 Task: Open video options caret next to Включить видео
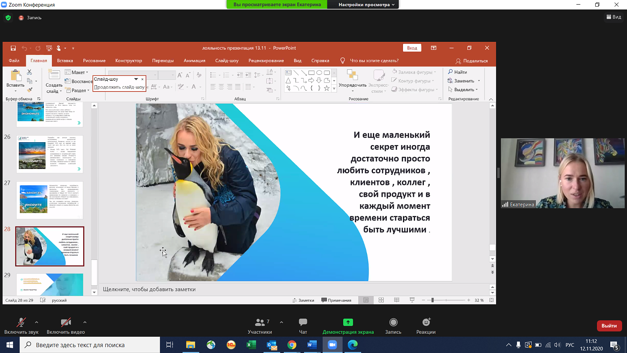click(x=85, y=322)
